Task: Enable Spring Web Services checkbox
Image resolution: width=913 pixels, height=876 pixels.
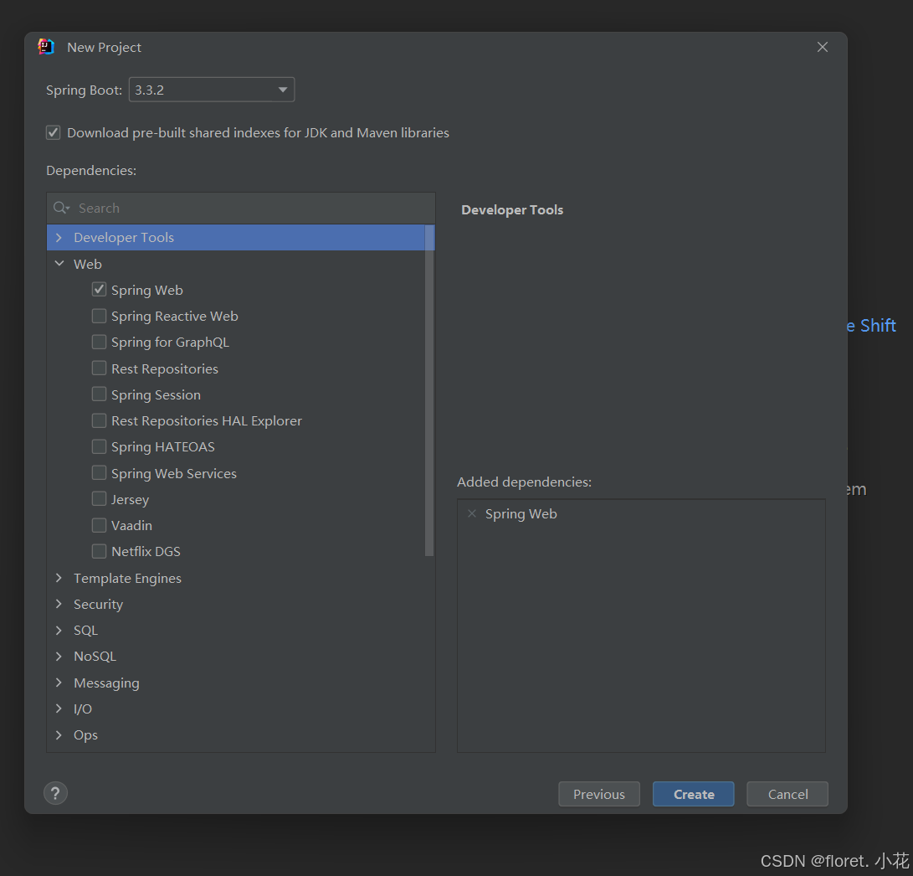Action: point(99,472)
